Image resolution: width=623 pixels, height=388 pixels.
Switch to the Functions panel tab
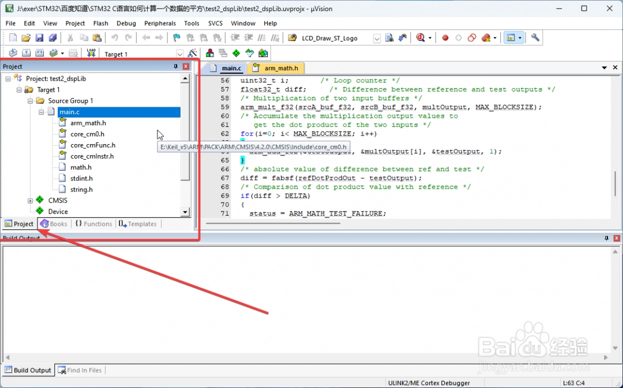point(93,224)
